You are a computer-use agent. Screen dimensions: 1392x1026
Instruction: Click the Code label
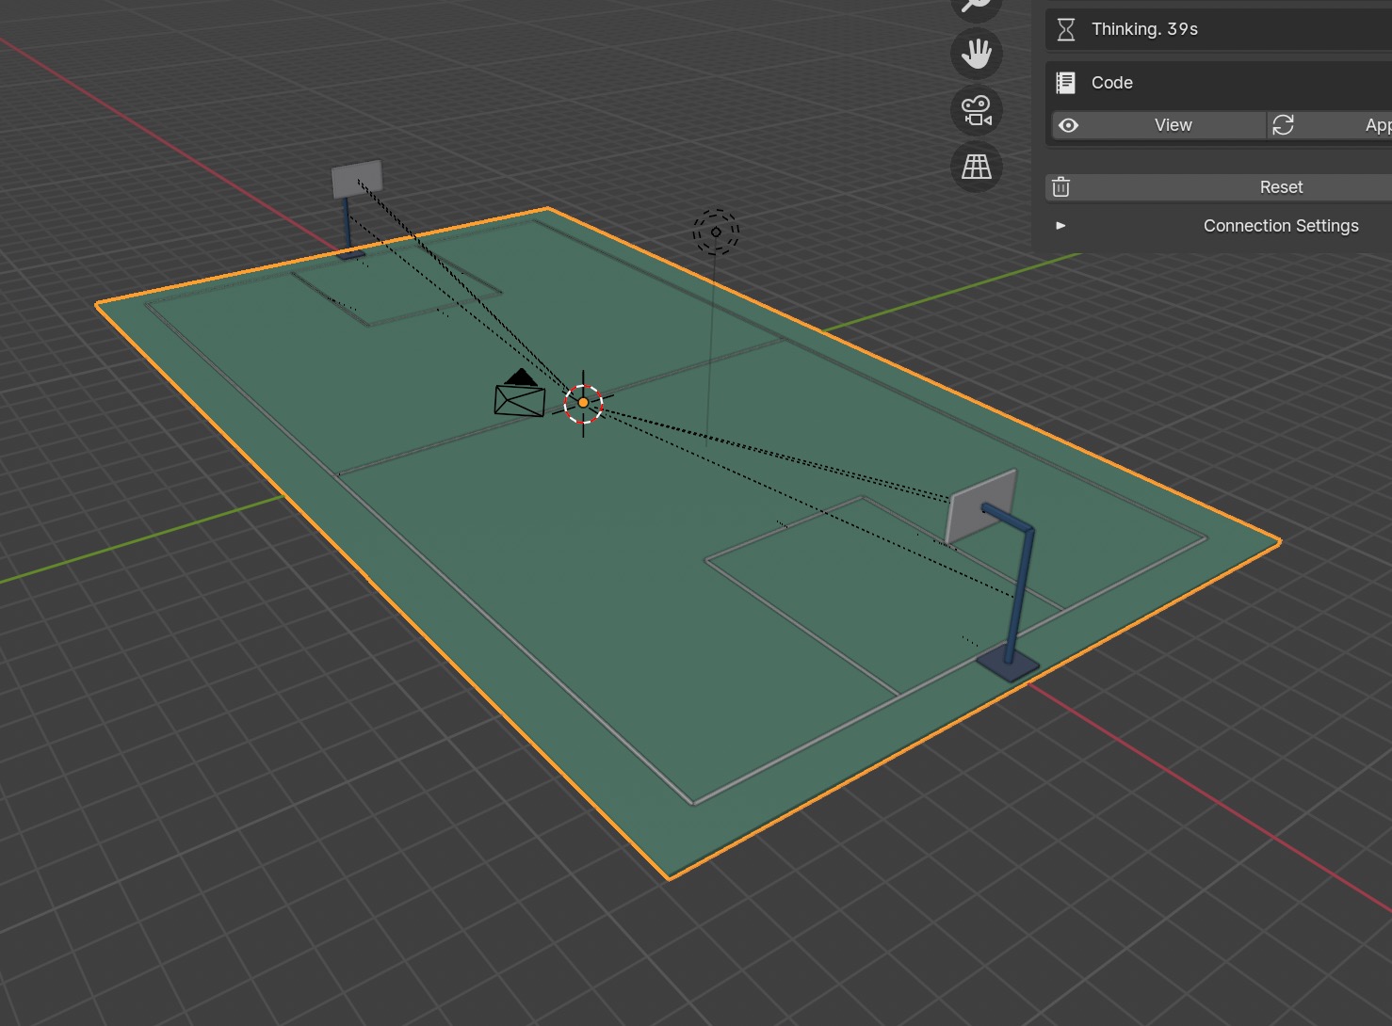1112,83
